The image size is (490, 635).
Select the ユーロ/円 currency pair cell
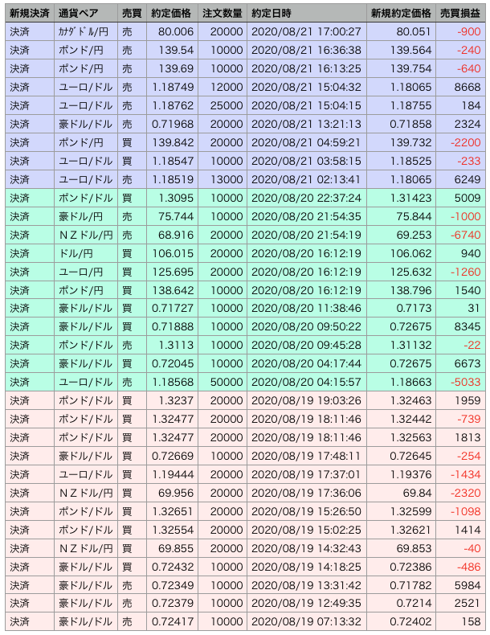coord(80,272)
